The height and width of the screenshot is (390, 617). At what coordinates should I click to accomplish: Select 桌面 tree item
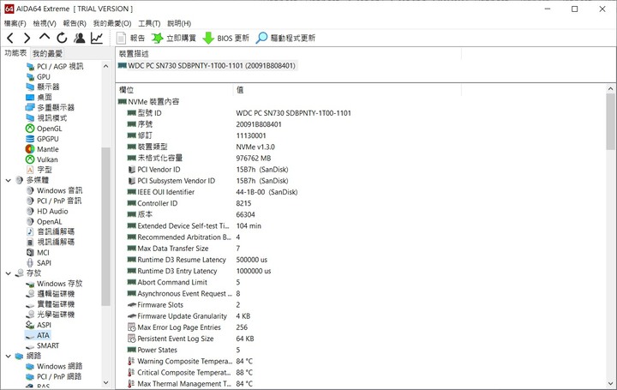39,97
